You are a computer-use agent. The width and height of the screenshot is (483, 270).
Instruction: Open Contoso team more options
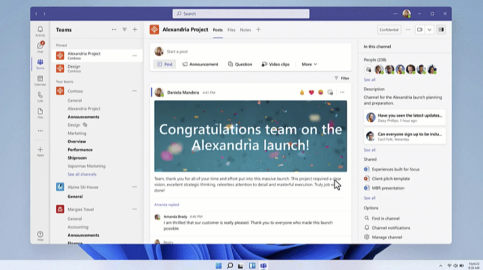click(134, 91)
